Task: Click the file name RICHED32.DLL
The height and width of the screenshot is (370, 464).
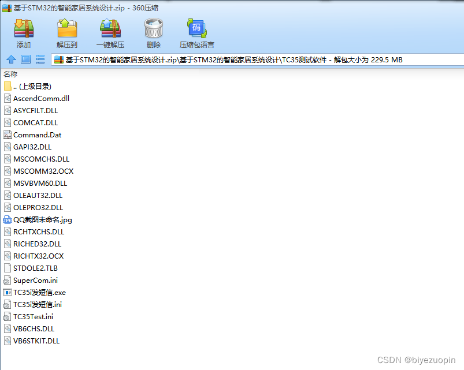Action: 38,244
